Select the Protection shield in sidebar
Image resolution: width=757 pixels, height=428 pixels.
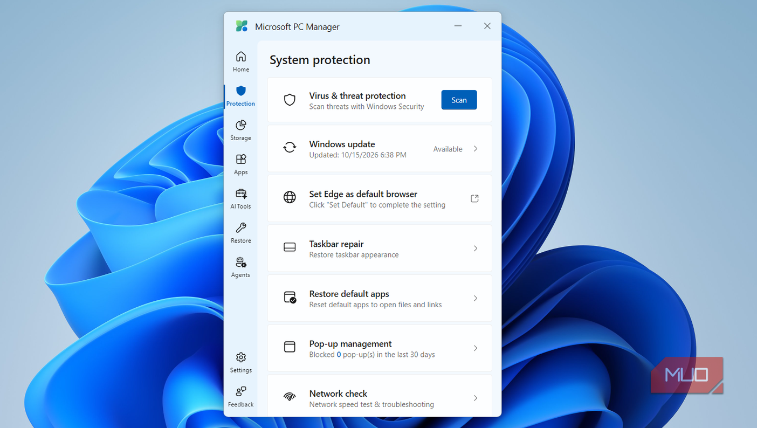(241, 91)
